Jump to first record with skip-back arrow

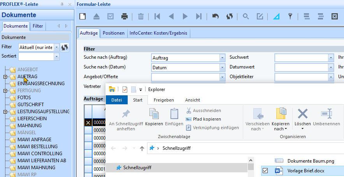click(x=157, y=16)
